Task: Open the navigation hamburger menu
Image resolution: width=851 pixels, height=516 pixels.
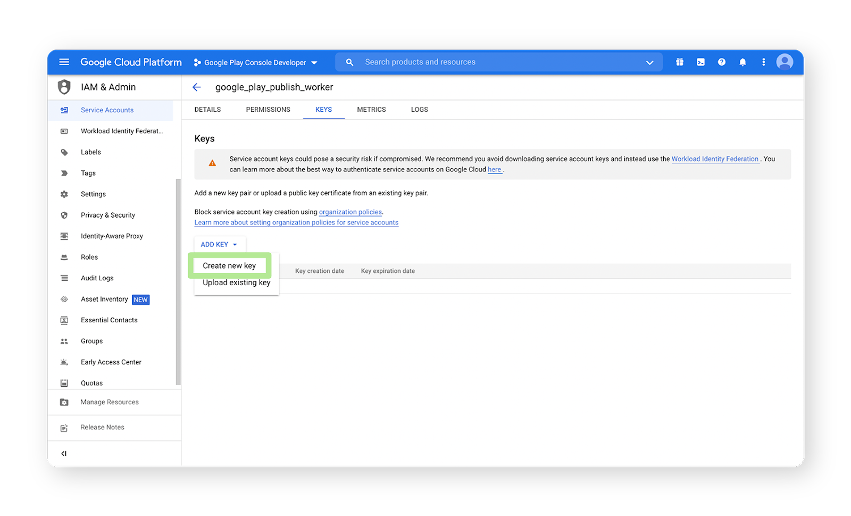Action: point(64,62)
